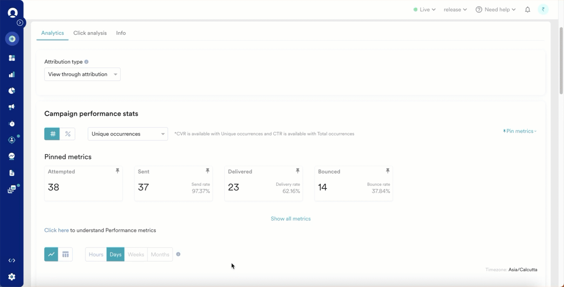Open the Live environment dropdown
Screen dimensions: 564x287
(x=425, y=10)
